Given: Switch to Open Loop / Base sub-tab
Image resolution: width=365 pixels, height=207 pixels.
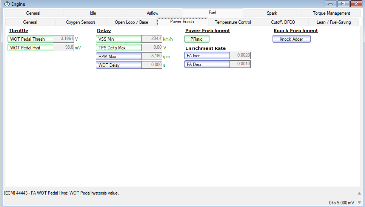Looking at the screenshot, I should coord(131,22).
